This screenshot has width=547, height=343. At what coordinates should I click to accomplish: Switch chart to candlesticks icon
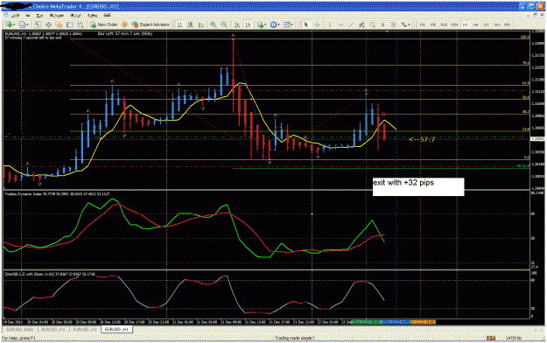[191, 24]
